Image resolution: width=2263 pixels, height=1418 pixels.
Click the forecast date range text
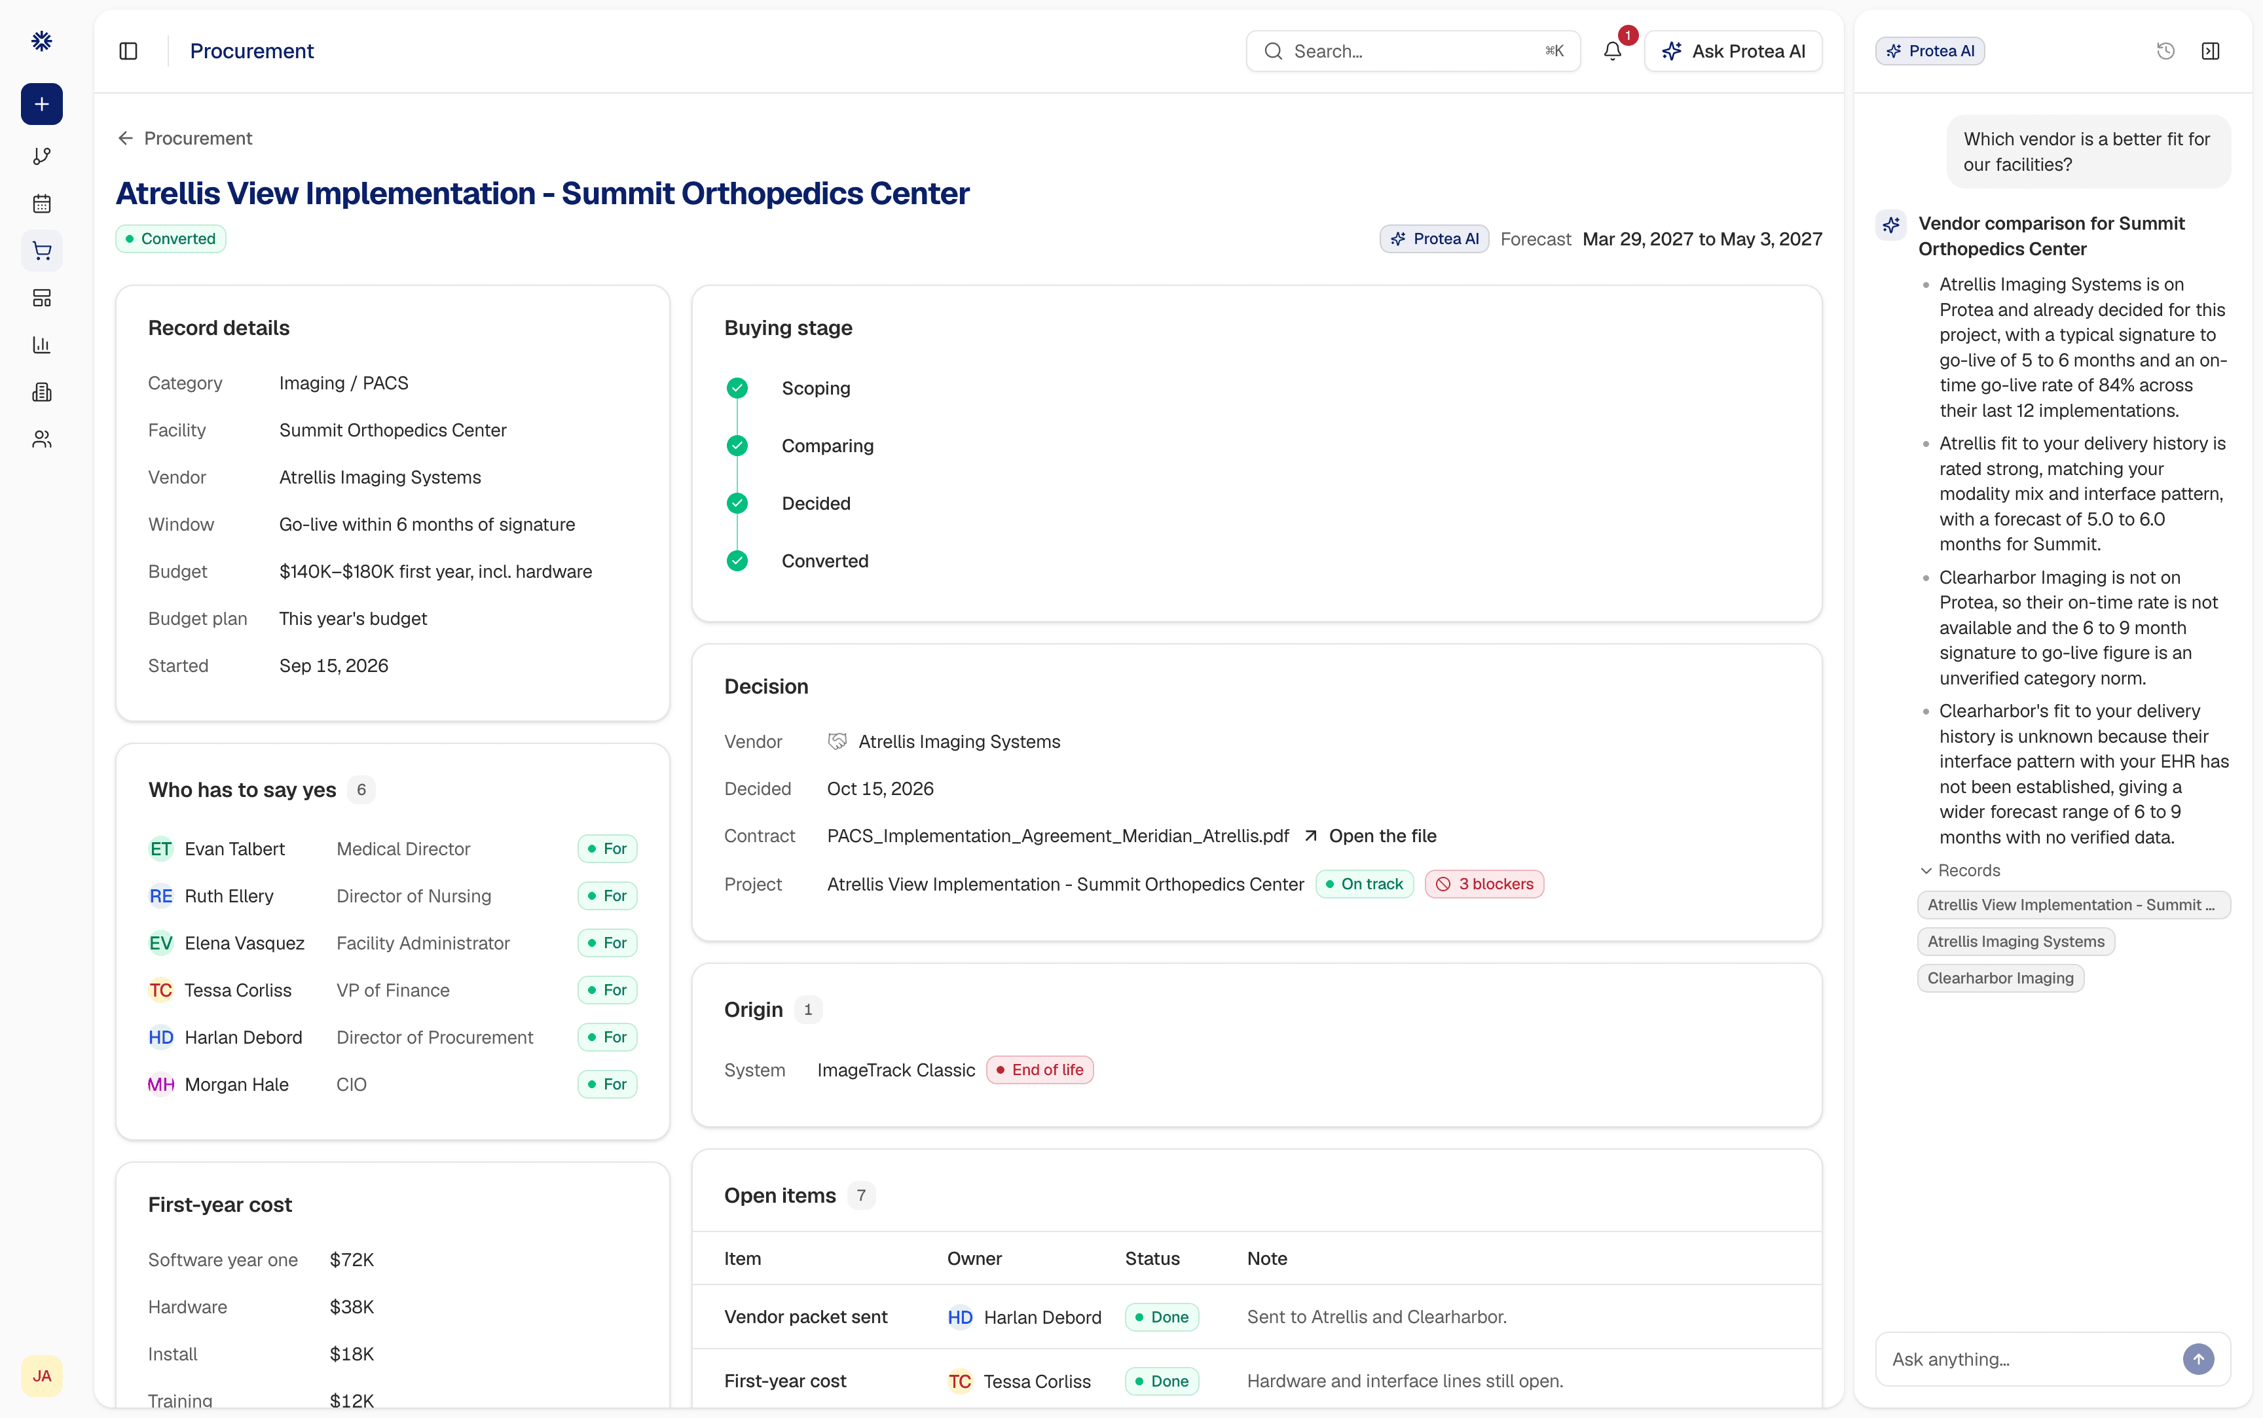[1702, 239]
